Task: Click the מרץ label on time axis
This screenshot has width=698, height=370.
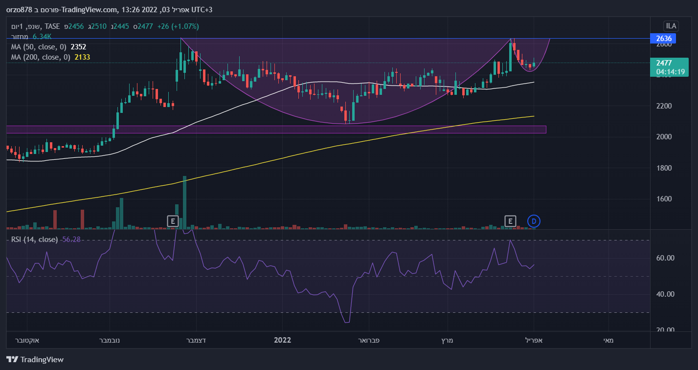Action: point(448,340)
